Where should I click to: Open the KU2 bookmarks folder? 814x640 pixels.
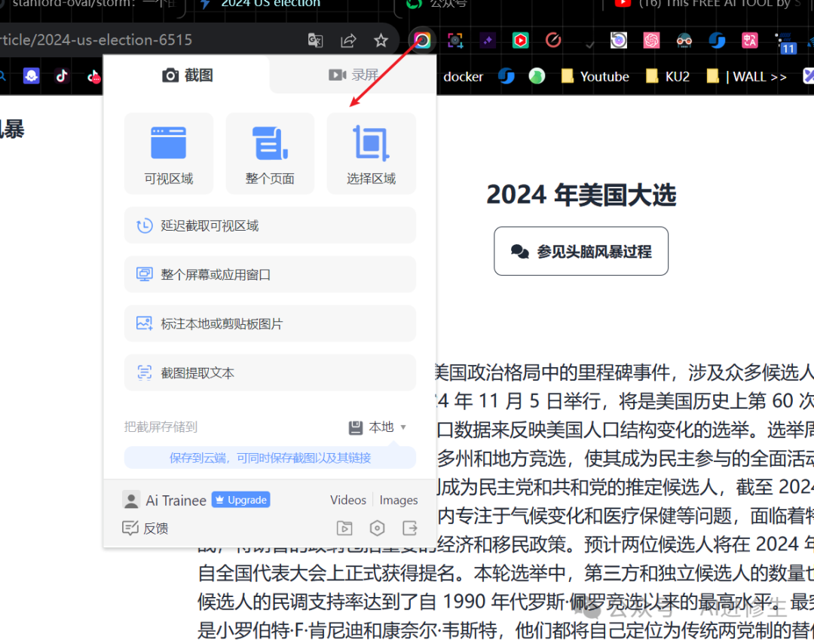pos(668,77)
